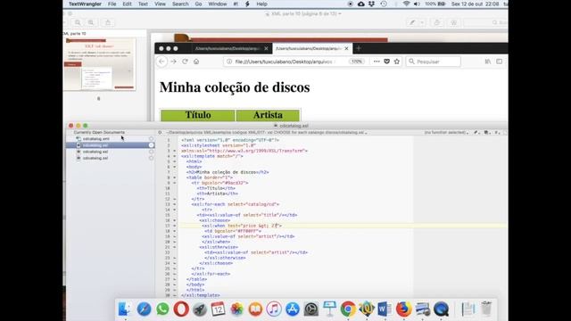Open markup pen dropdown arrow in Preview
The width and height of the screenshot is (571, 321).
pyautogui.click(x=422, y=22)
